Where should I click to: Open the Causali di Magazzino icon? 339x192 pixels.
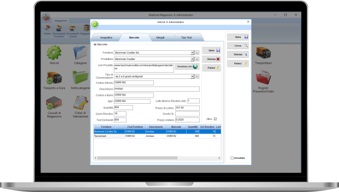click(x=54, y=103)
